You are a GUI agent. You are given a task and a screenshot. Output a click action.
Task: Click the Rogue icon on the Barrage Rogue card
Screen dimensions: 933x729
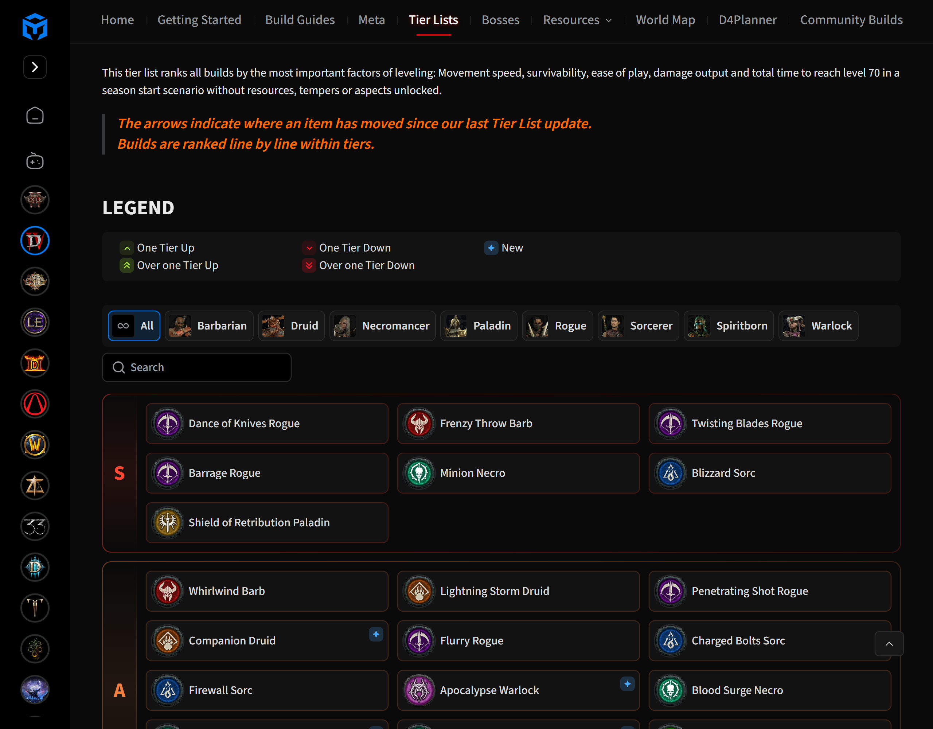pos(168,473)
